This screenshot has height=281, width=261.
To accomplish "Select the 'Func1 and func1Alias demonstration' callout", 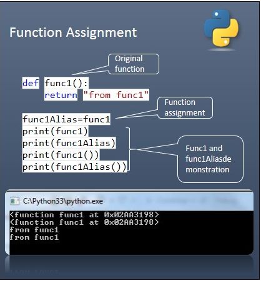I will pos(210,159).
